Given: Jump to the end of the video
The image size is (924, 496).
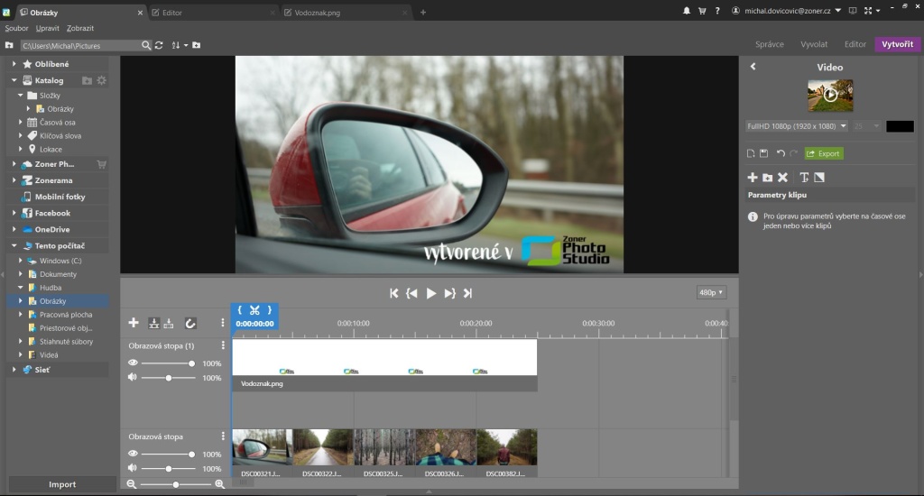Looking at the screenshot, I should tap(468, 293).
